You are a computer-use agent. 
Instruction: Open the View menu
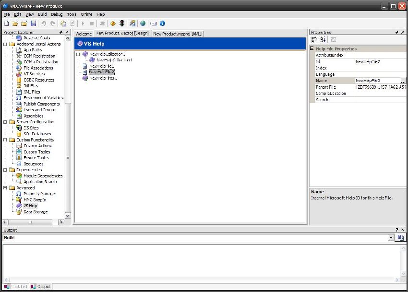[30, 14]
